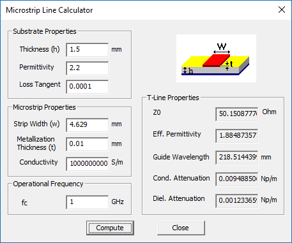Viewport: 292px width, 243px height.
Task: Click the 'Microstrip Properties' group title
Action: pos(44,107)
